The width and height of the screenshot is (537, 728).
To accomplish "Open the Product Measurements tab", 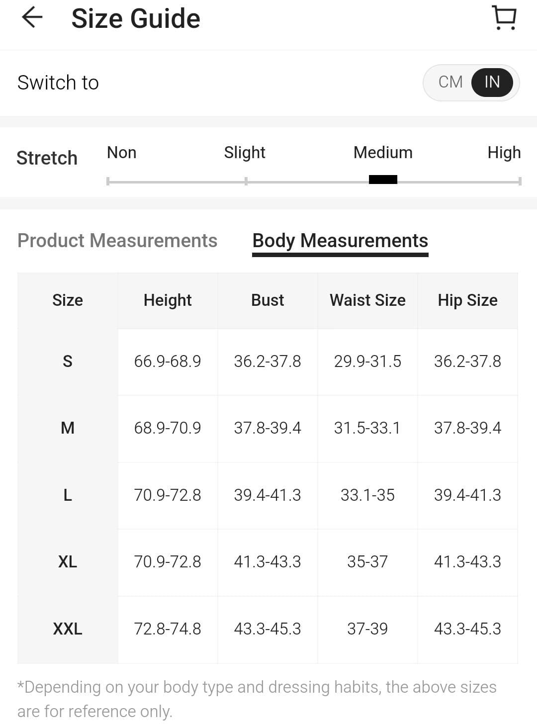I will click(117, 241).
